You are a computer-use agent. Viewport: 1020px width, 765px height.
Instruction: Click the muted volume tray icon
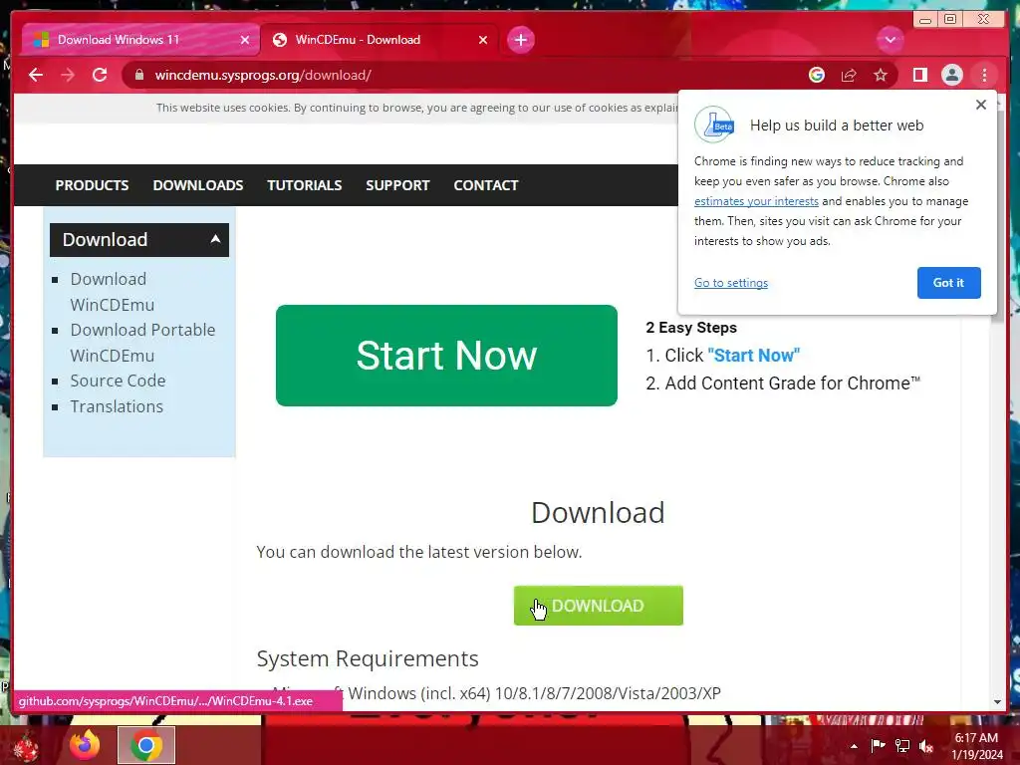pyautogui.click(x=926, y=746)
